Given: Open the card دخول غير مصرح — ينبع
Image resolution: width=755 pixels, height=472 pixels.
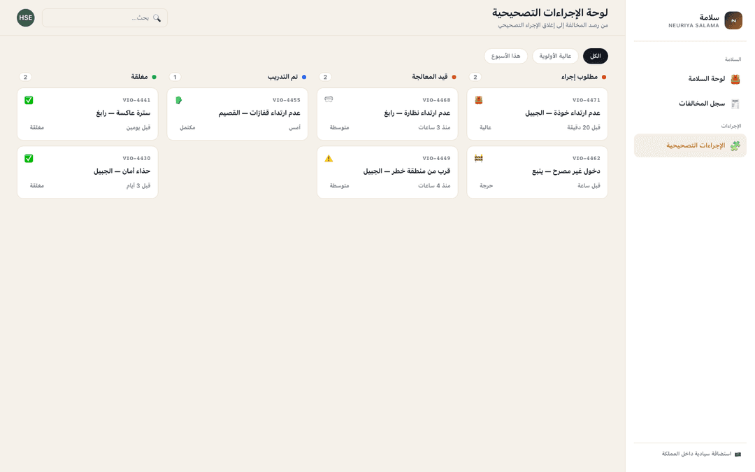Looking at the screenshot, I should (x=538, y=173).
